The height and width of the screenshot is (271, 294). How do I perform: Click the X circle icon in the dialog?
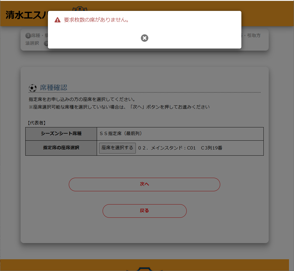pos(144,38)
